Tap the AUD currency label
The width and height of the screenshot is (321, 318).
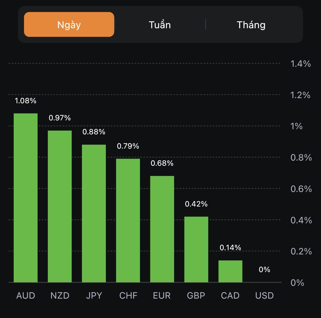[x=26, y=295]
